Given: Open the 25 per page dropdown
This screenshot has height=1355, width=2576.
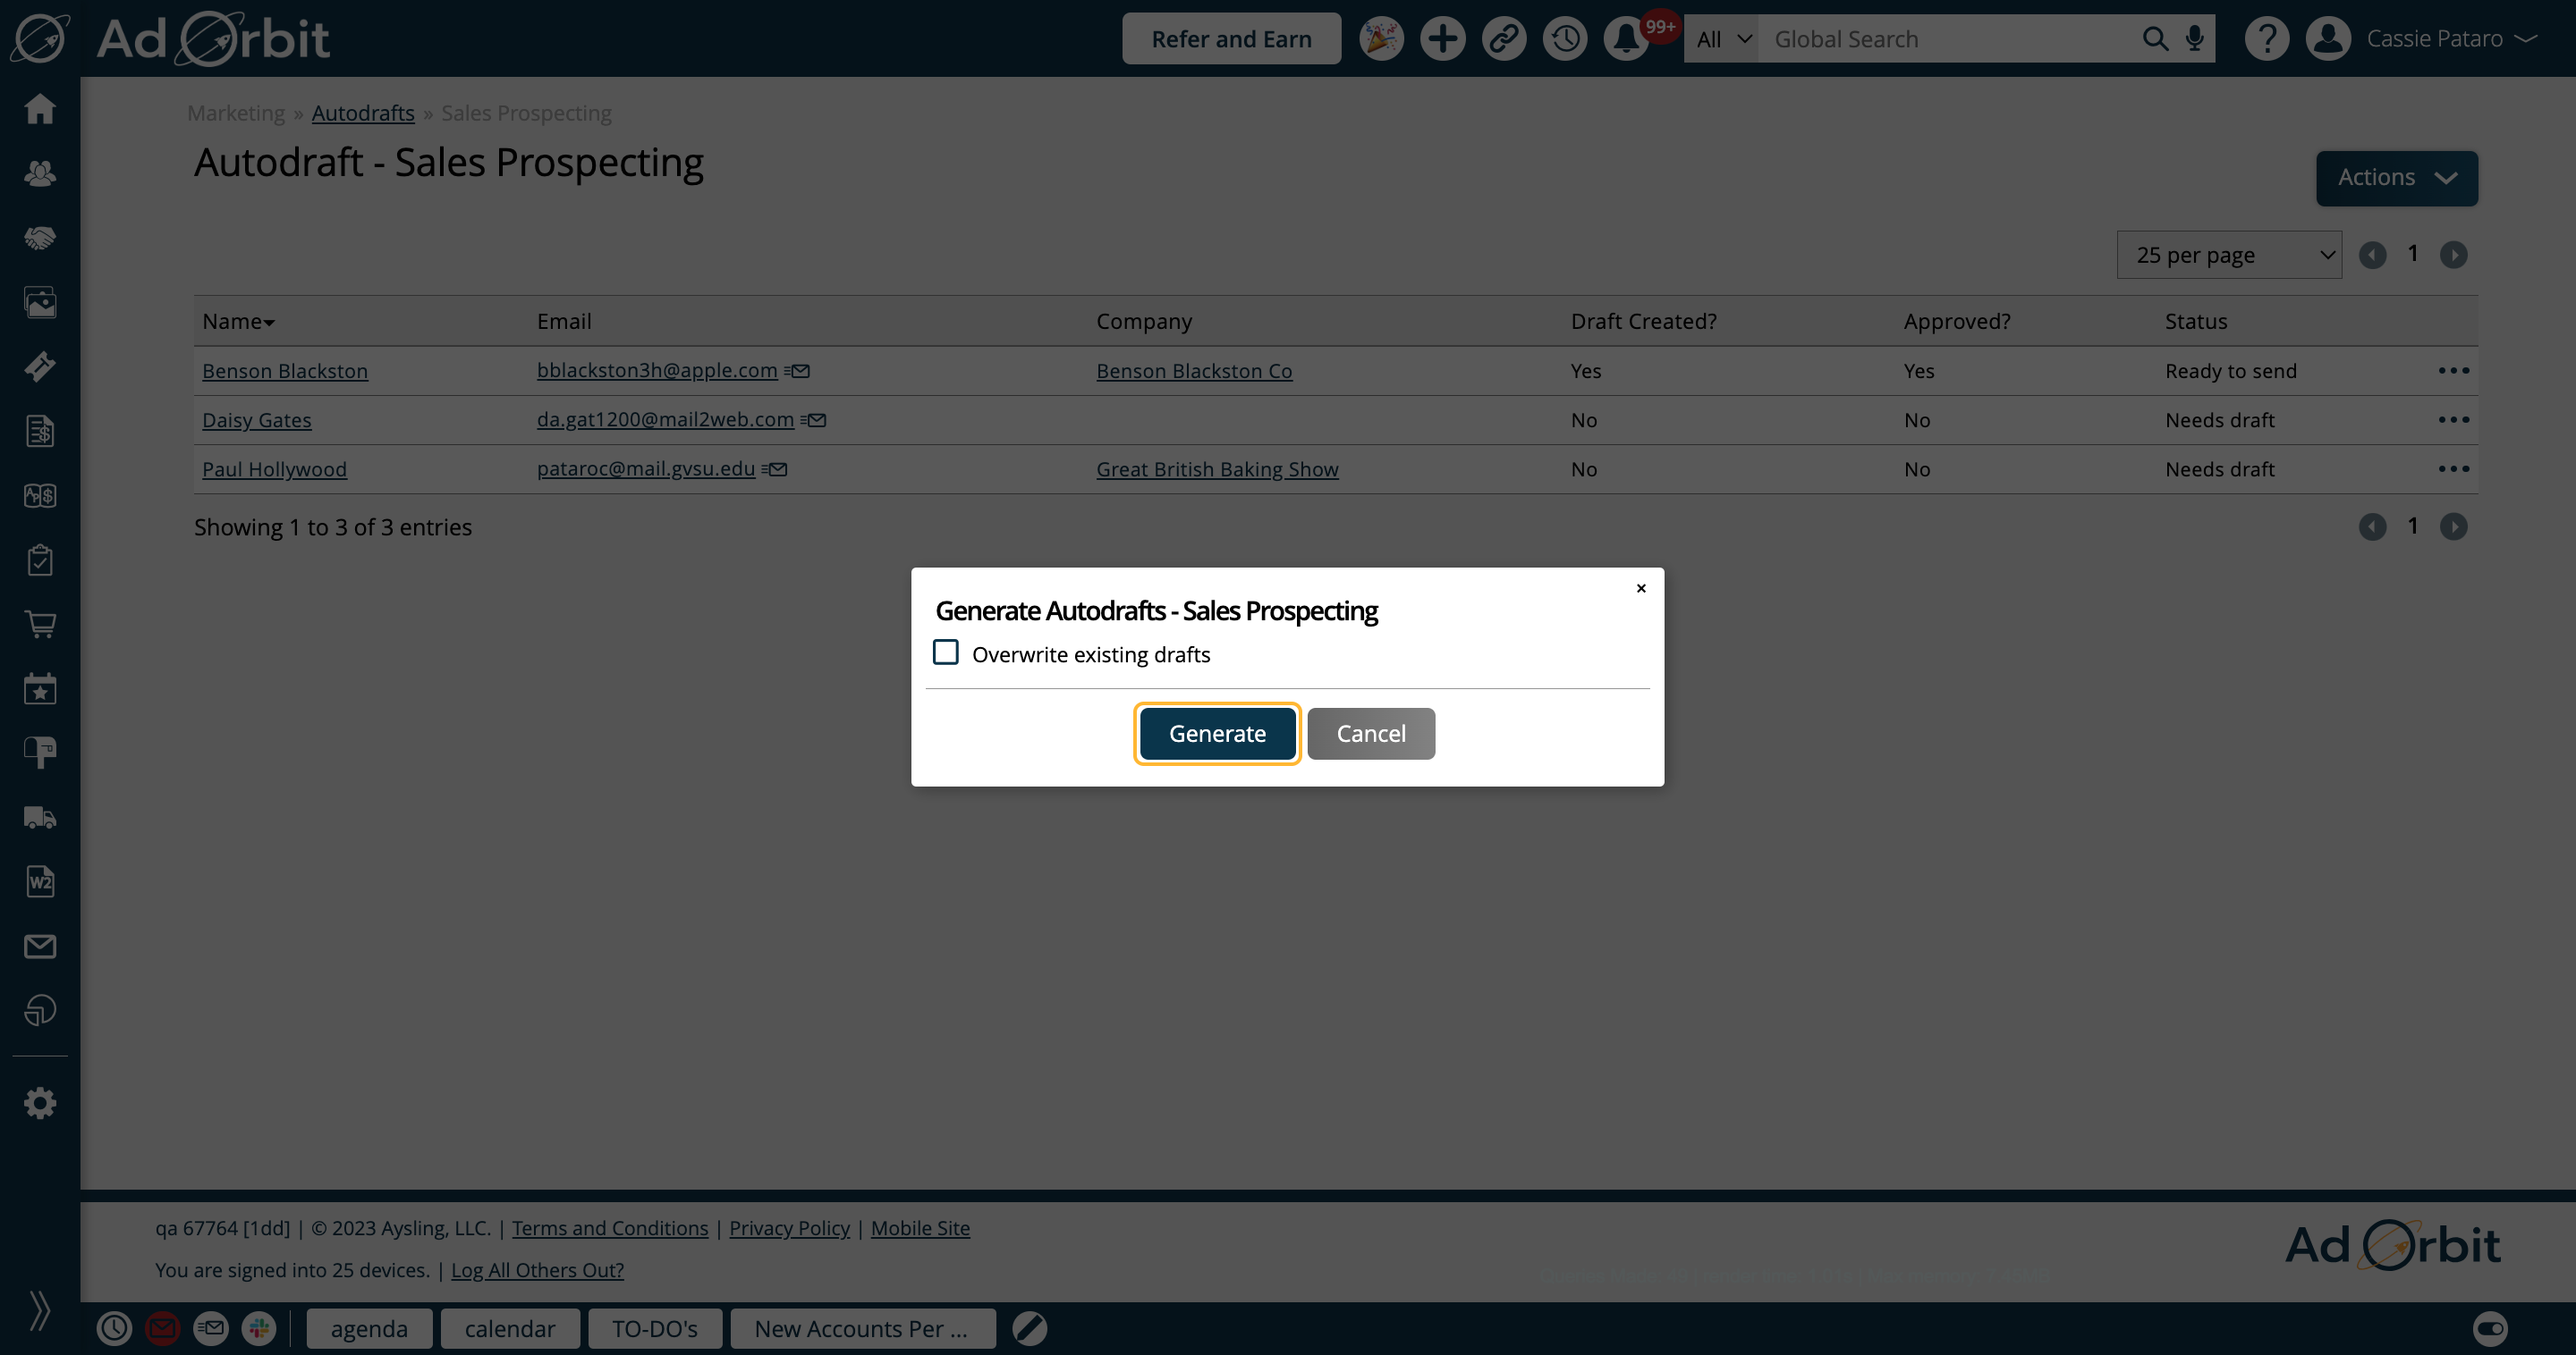Looking at the screenshot, I should click(2228, 255).
